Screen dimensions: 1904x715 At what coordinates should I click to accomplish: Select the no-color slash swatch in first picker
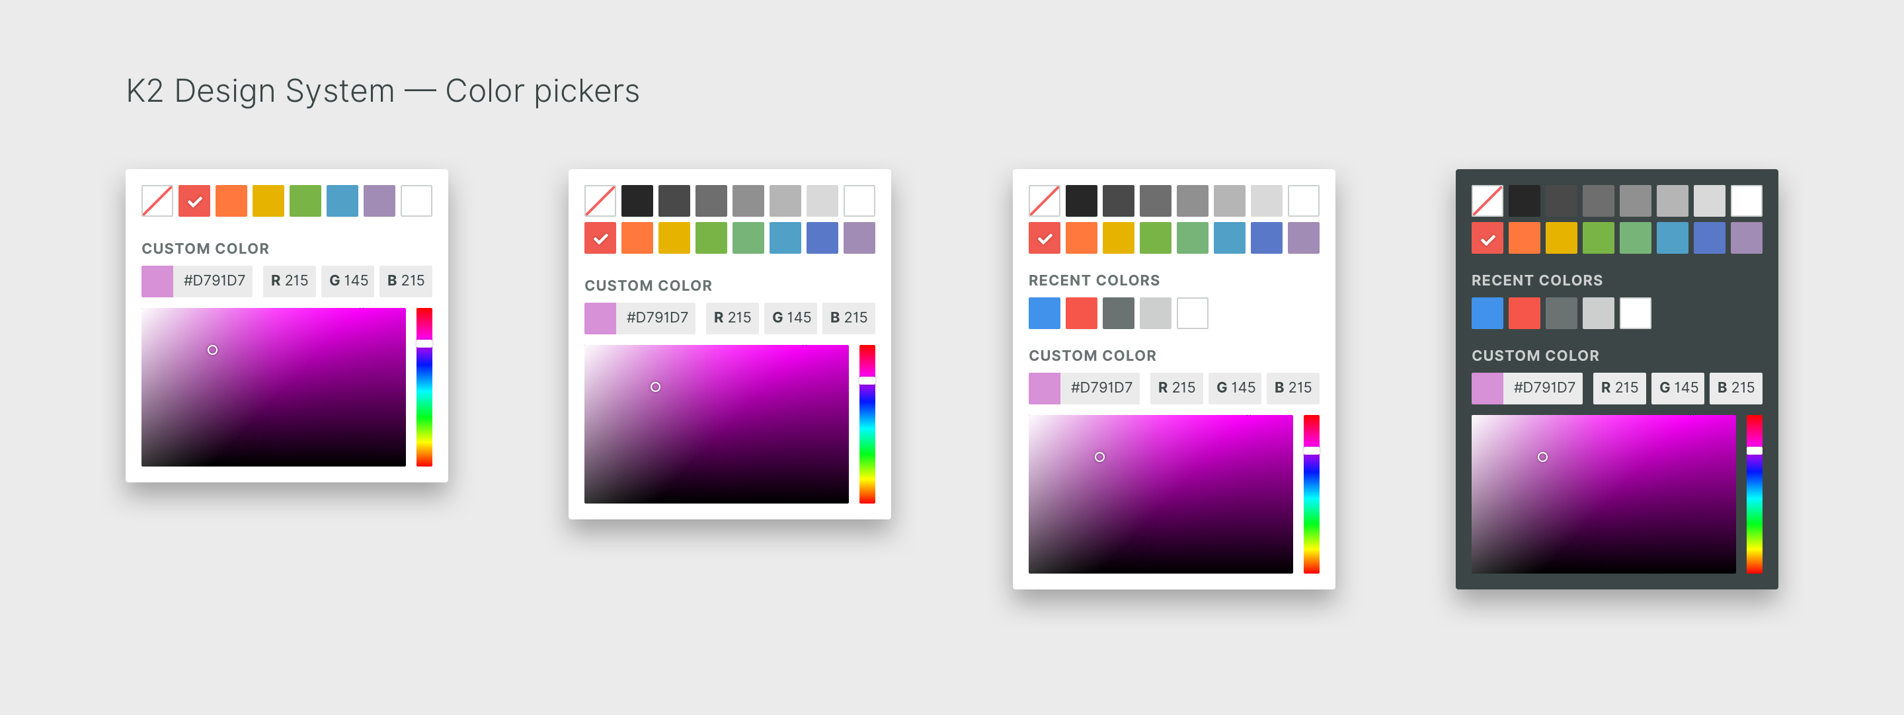tap(157, 201)
